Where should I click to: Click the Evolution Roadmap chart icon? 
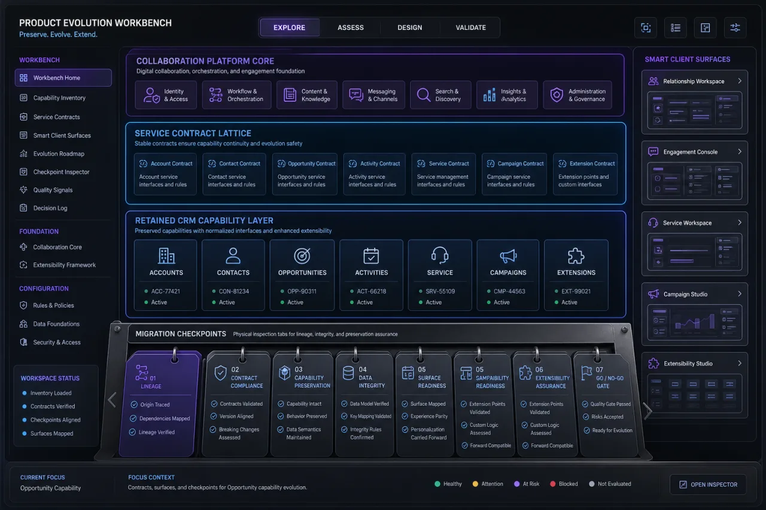pos(23,154)
